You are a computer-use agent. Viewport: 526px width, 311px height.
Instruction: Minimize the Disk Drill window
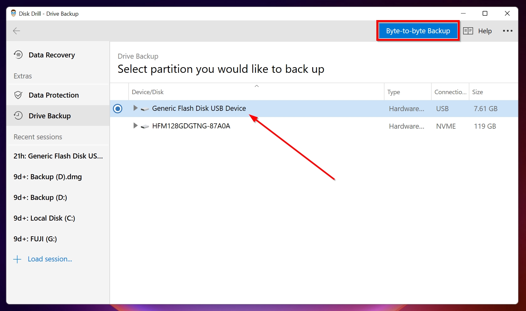coord(463,13)
